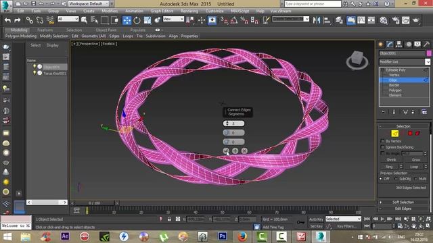Image resolution: width=433 pixels, height=243 pixels.
Task: Open the Render Setup icon
Action: pyautogui.click(x=395, y=20)
